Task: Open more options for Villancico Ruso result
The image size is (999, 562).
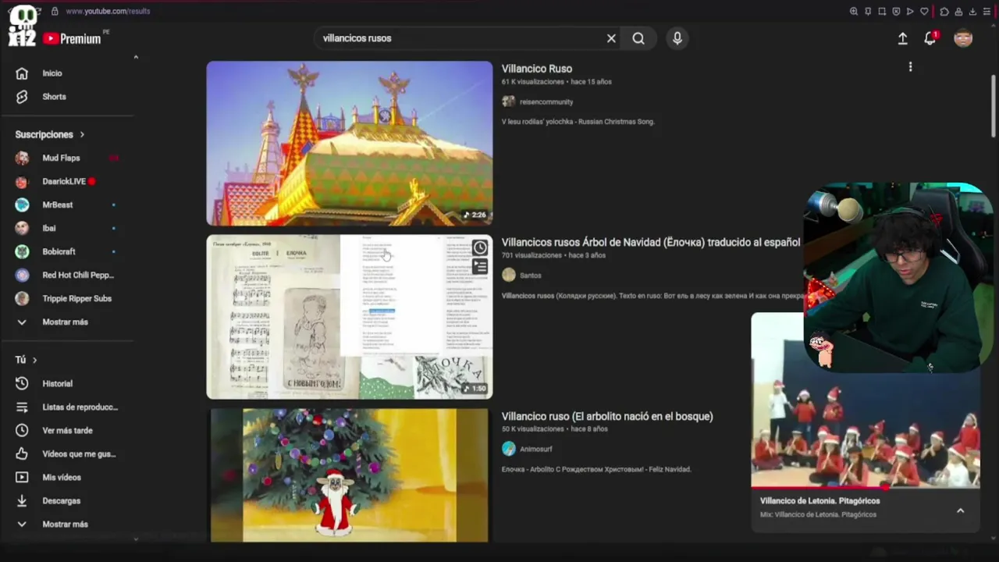Action: click(910, 67)
